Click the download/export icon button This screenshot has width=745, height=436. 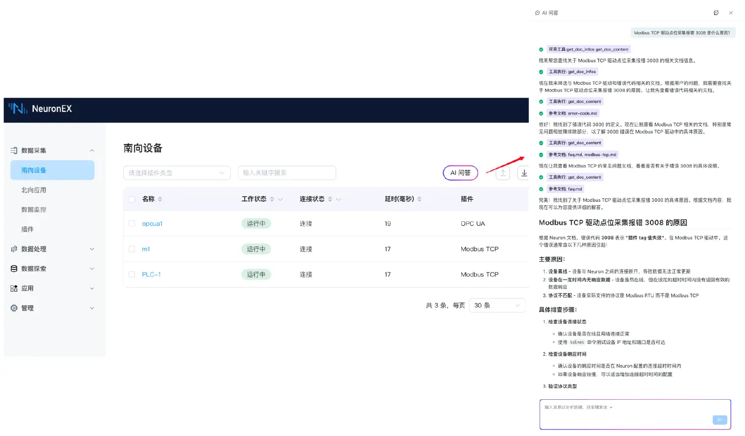523,173
